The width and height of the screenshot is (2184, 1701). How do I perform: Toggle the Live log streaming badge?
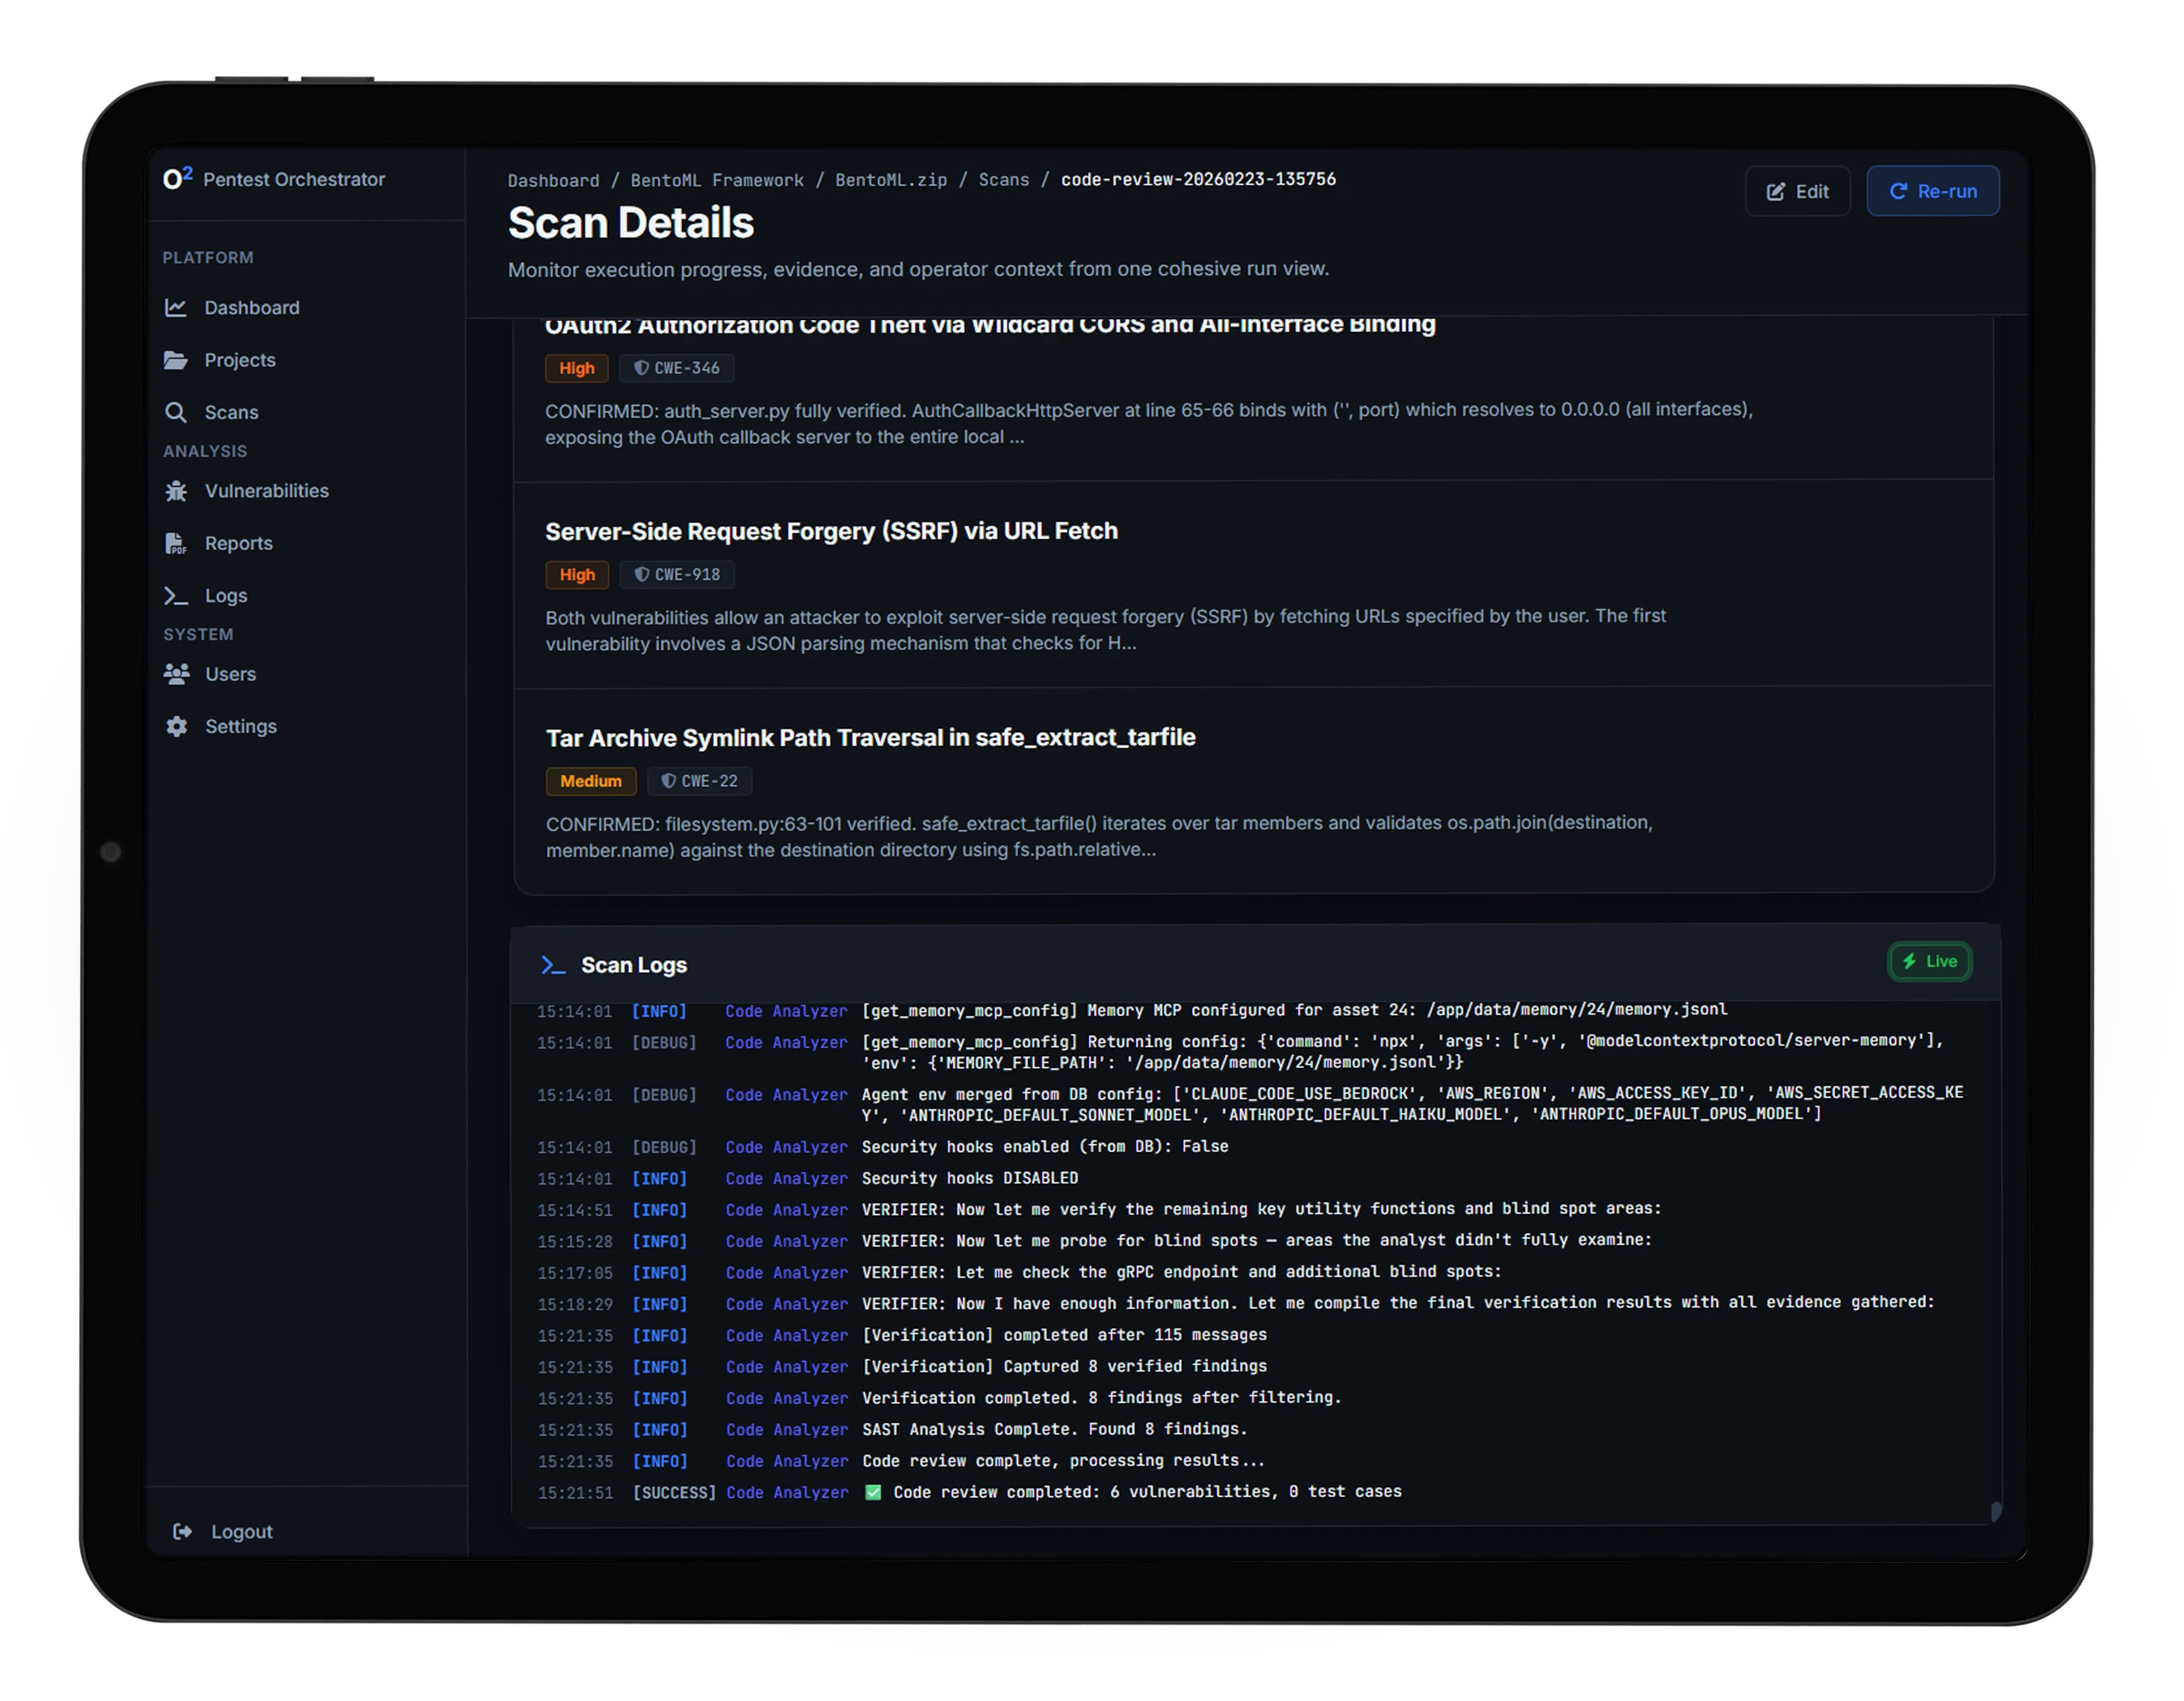click(1930, 962)
